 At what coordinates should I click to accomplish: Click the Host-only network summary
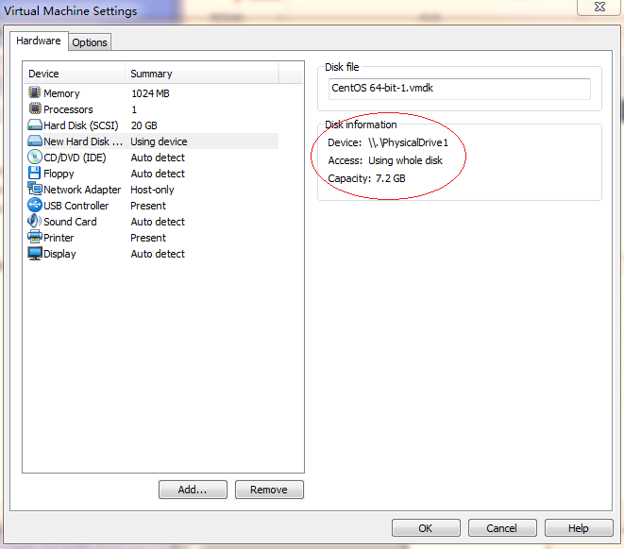152,190
